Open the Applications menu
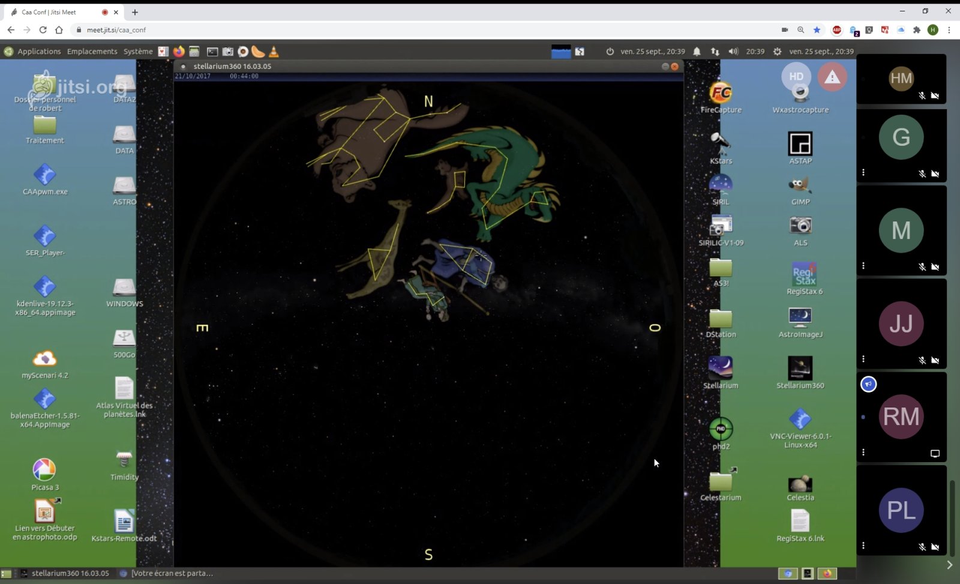The width and height of the screenshot is (960, 584). pyautogui.click(x=39, y=52)
